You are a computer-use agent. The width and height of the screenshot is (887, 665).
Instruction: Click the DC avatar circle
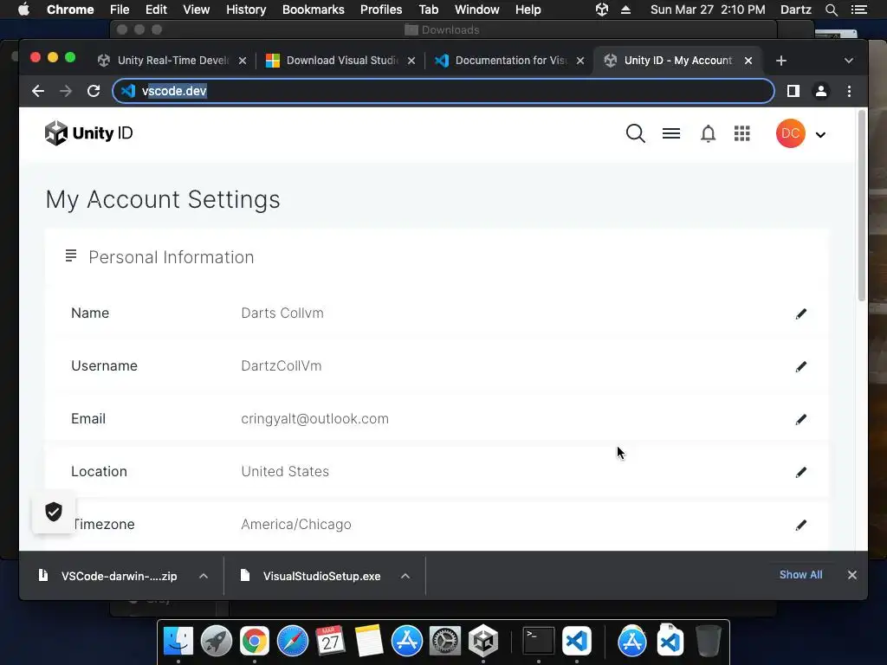click(790, 133)
